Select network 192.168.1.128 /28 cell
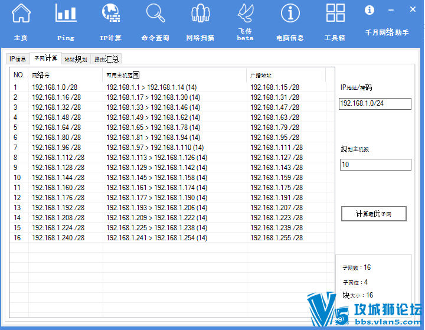The width and height of the screenshot is (425, 330). click(58, 168)
